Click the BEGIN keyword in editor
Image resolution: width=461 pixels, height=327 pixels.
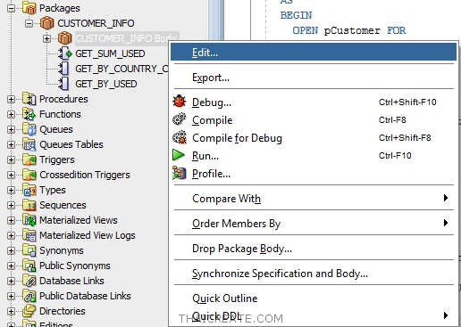[x=296, y=15]
